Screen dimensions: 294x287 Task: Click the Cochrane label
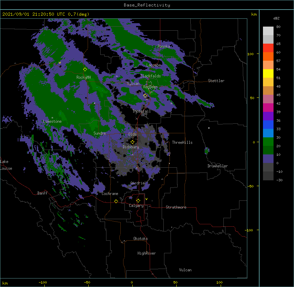pyautogui.click(x=110, y=194)
